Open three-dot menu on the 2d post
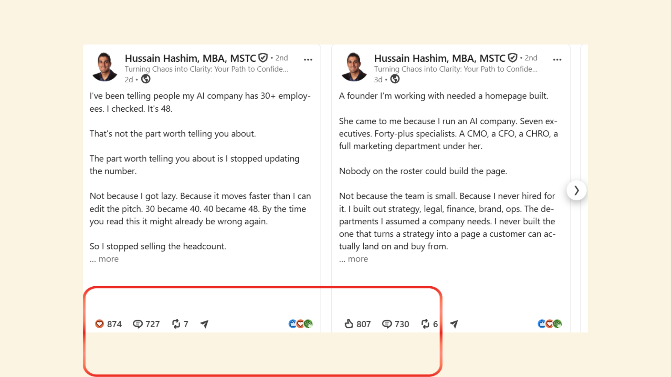 (x=308, y=60)
